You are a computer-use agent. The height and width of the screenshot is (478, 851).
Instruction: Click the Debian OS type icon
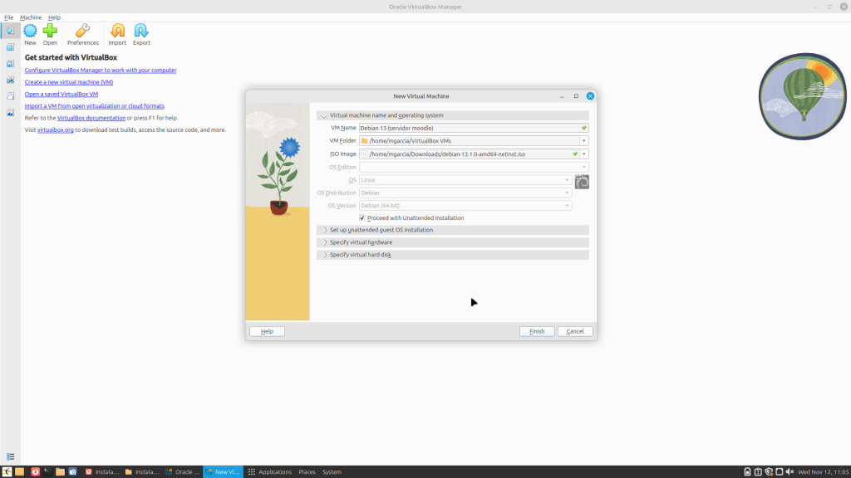(582, 182)
